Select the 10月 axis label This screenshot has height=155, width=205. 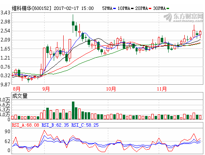(x=111, y=89)
